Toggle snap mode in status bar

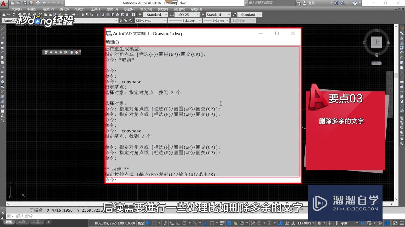tap(154, 223)
